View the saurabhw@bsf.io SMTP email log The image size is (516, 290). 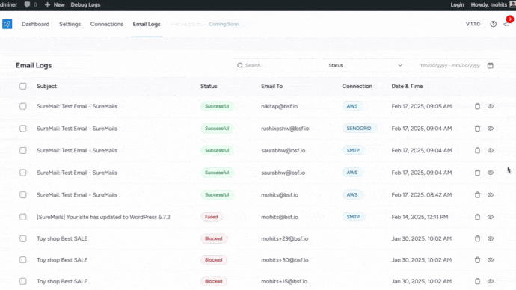[x=491, y=150]
